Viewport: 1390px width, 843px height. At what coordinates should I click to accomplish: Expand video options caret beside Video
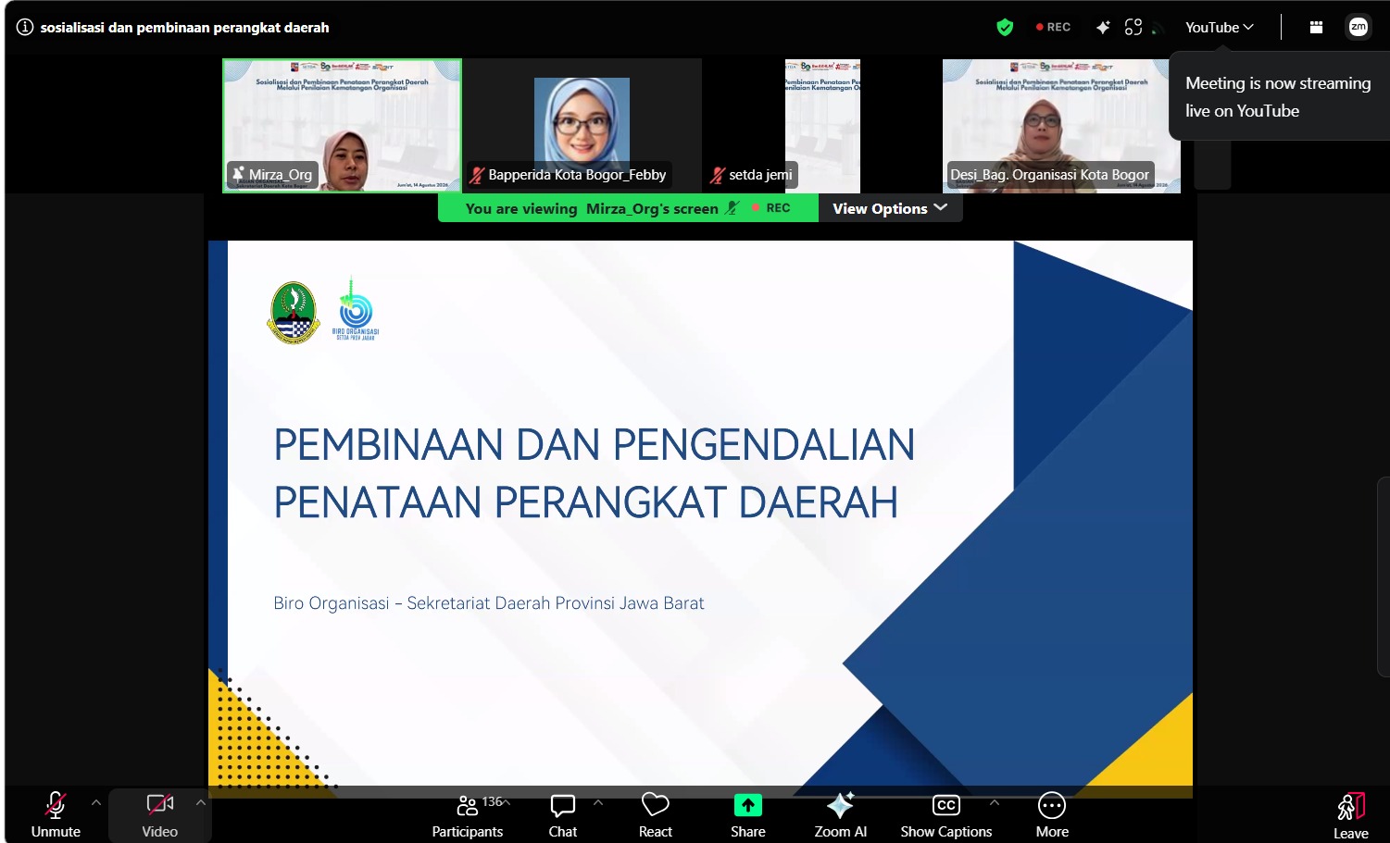201,802
